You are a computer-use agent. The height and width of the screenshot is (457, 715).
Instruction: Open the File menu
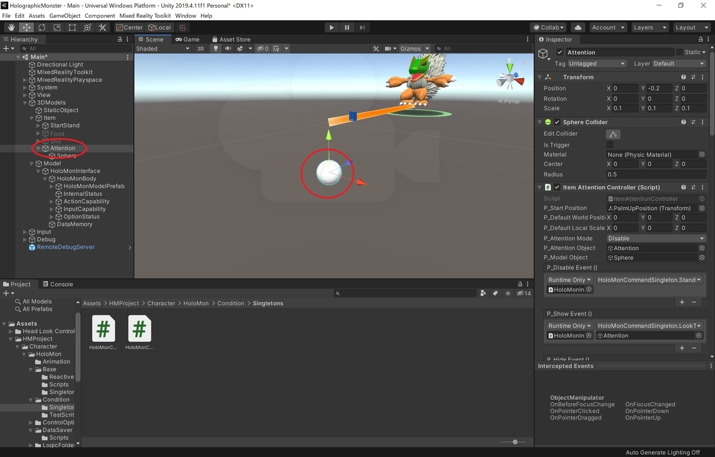pyautogui.click(x=7, y=15)
